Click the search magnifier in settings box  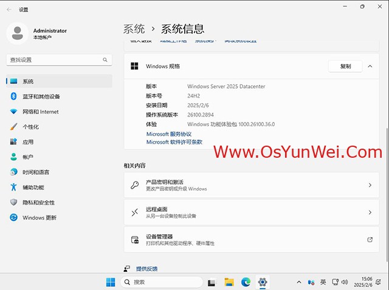click(x=105, y=59)
